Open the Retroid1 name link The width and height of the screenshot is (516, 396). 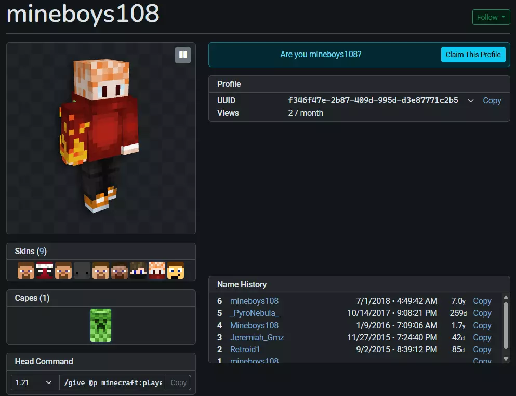(245, 349)
